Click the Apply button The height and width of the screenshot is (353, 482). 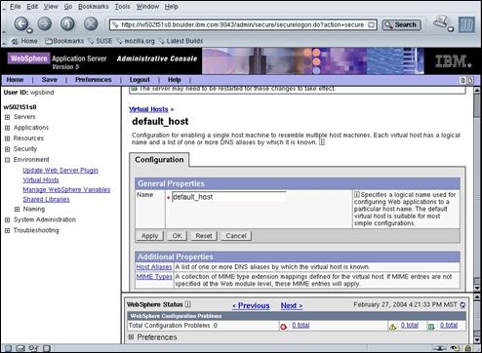click(x=149, y=236)
